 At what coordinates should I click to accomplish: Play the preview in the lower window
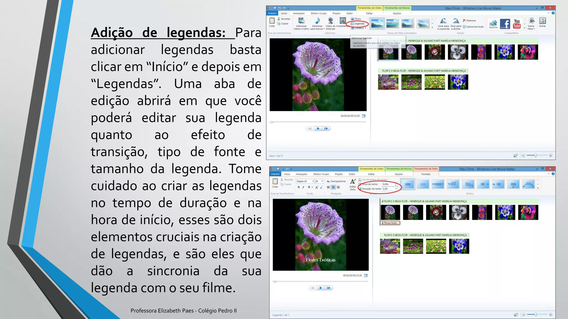point(321,288)
